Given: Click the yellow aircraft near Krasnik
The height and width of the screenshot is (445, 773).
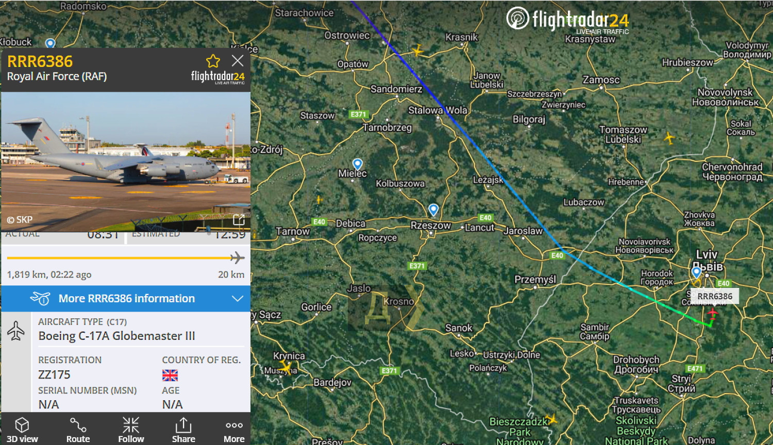Looking at the screenshot, I should (x=417, y=50).
